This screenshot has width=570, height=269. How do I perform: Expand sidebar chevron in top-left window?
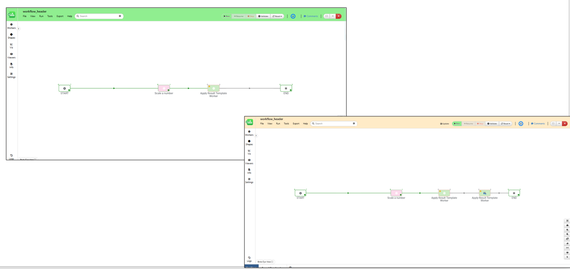18,28
